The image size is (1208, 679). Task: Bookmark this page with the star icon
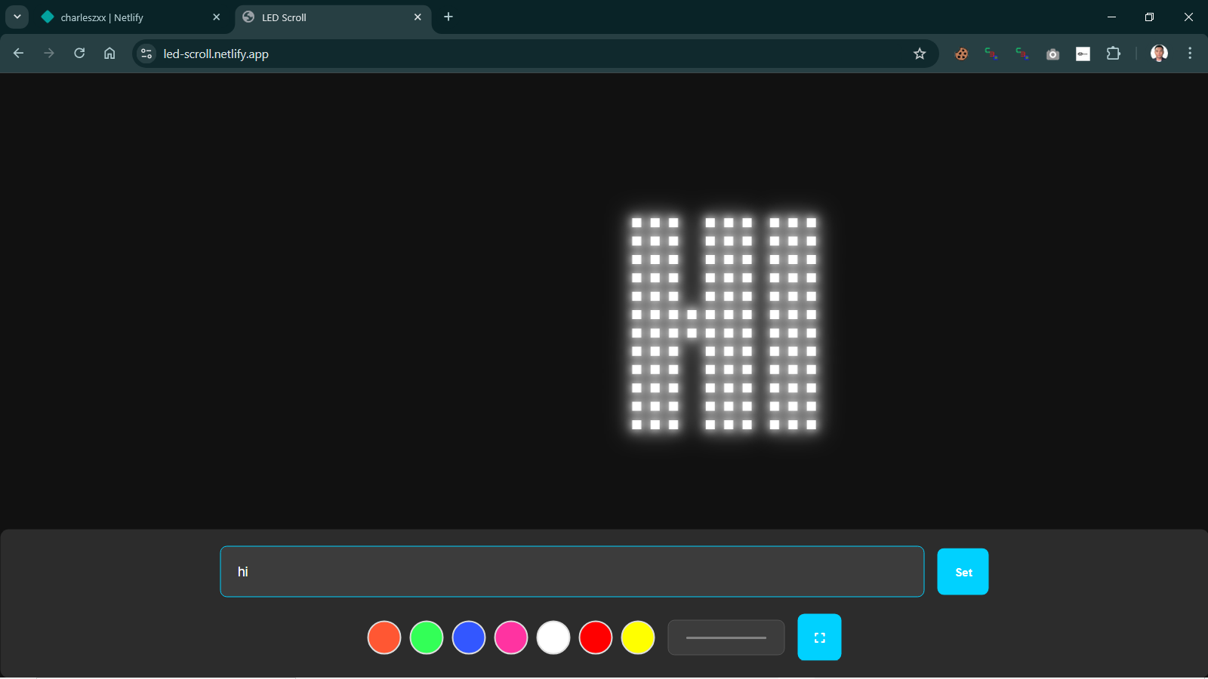(920, 54)
